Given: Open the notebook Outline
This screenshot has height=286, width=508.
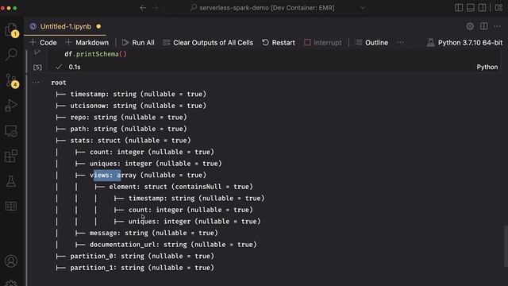Looking at the screenshot, I should tap(371, 42).
